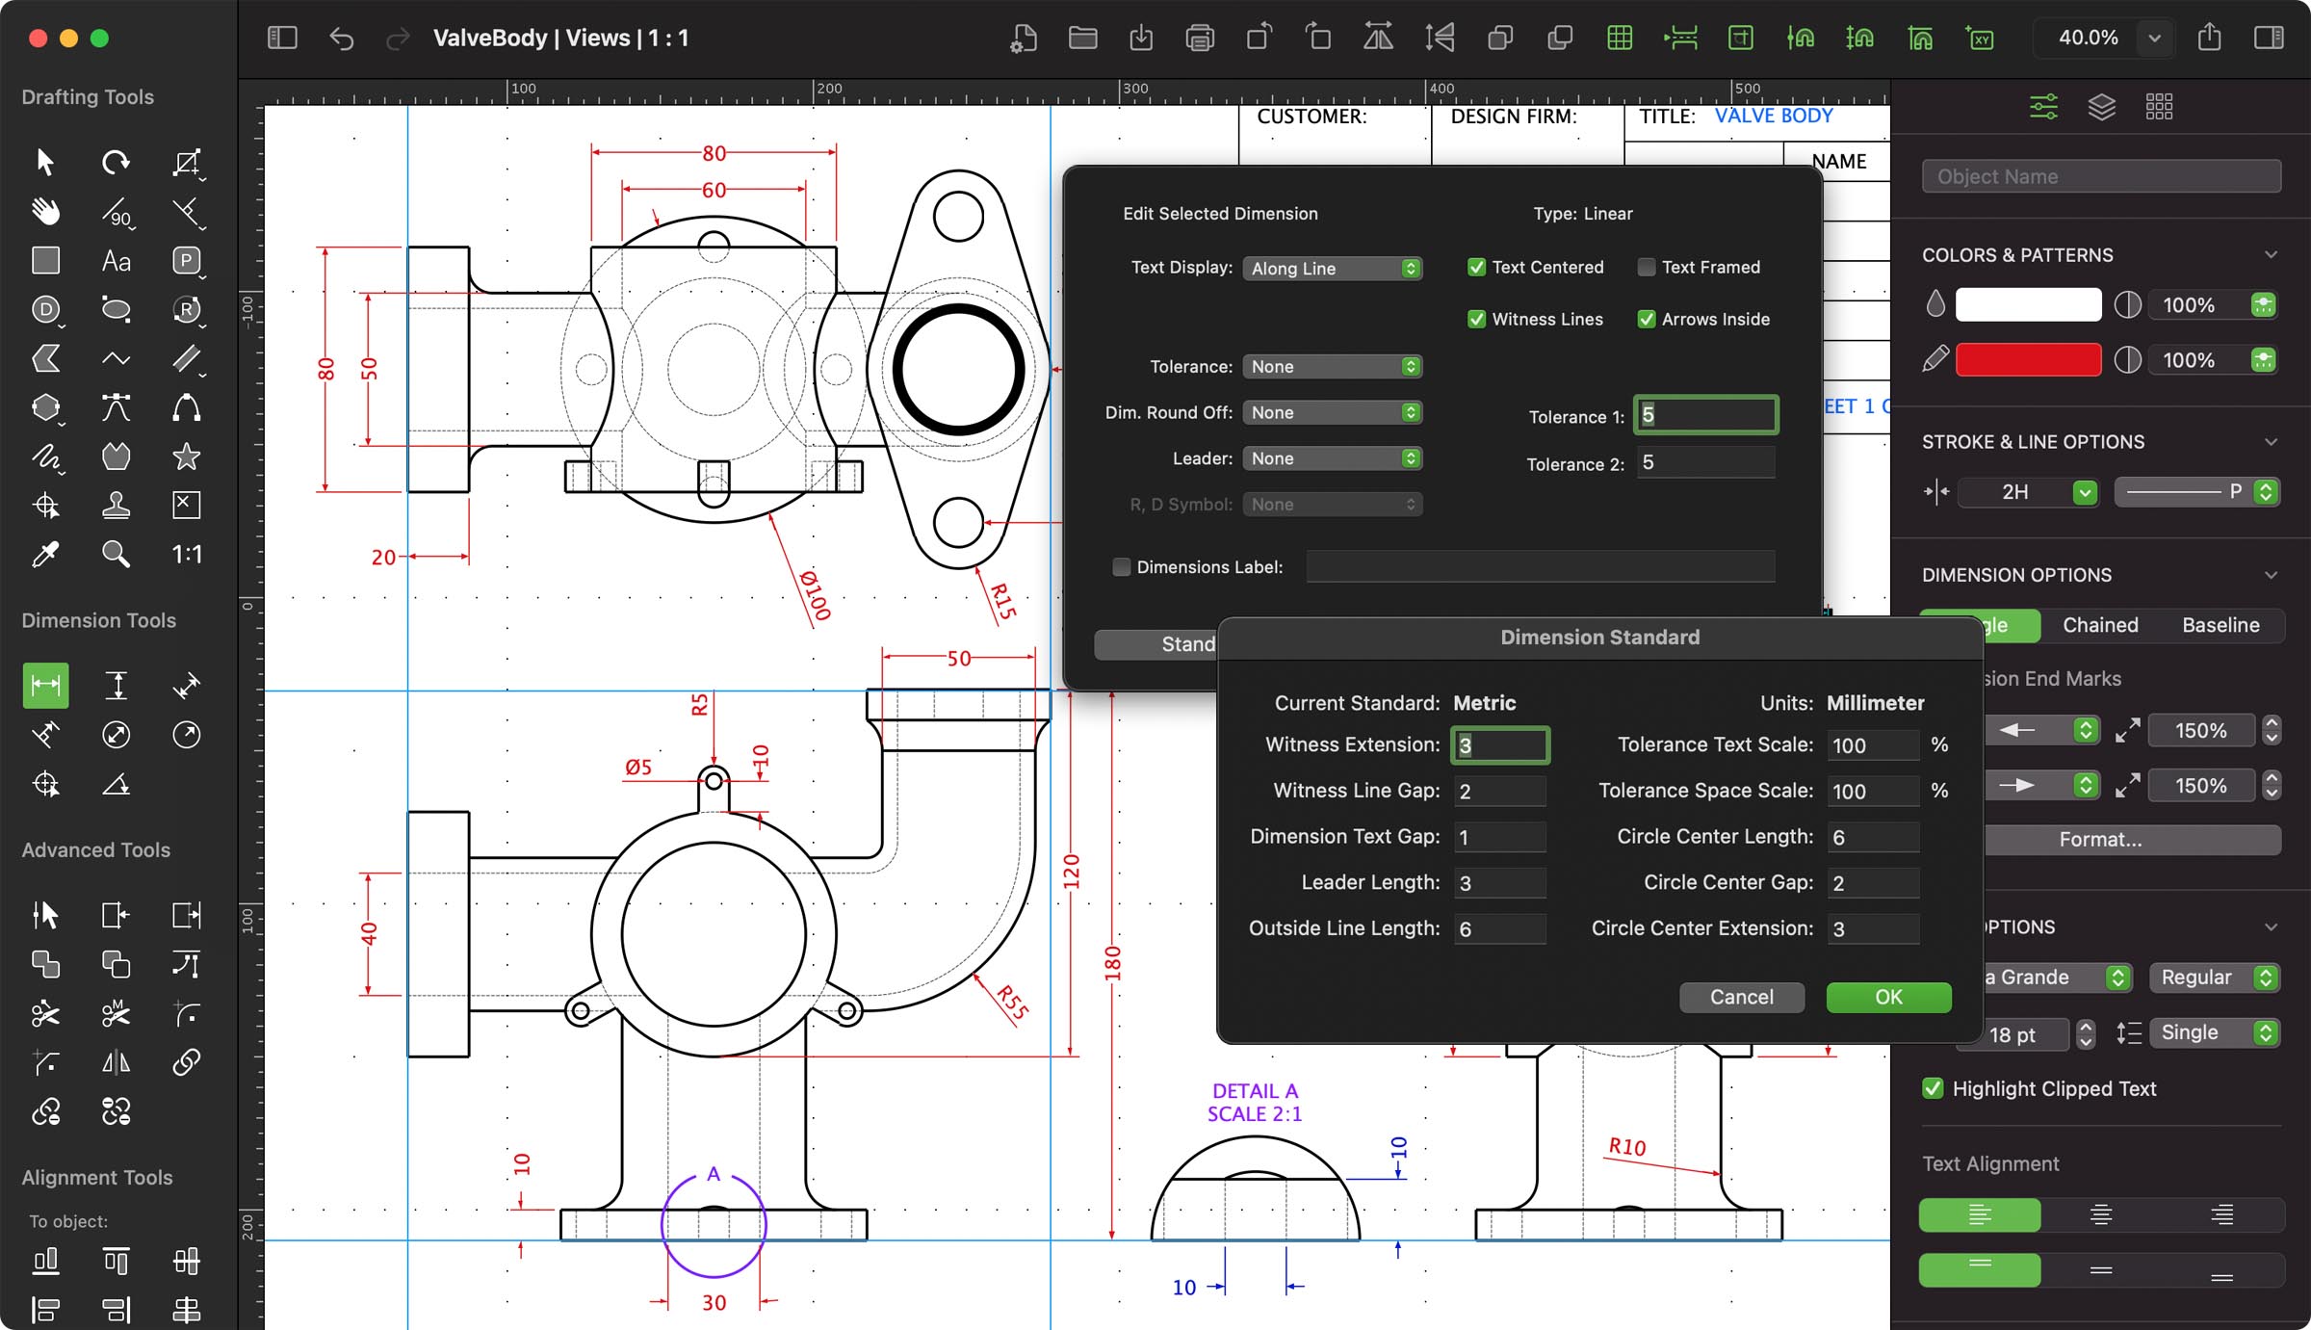This screenshot has width=2311, height=1330.
Task: Select the Hand pan tool
Action: click(x=45, y=211)
